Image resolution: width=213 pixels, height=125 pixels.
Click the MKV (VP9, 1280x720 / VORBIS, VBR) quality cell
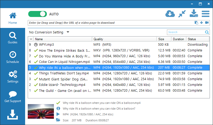coord(121,50)
